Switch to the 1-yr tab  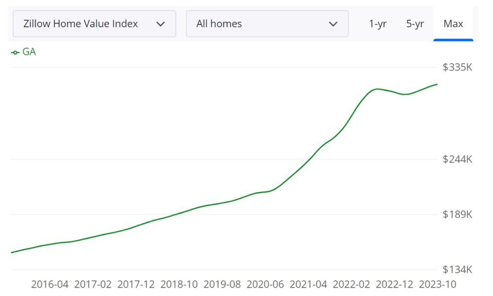[x=378, y=23]
